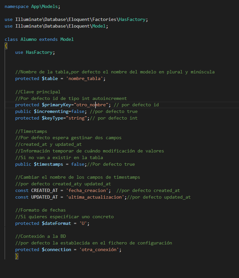Click the '$connection' variable
Image resolution: width=239 pixels, height=278 pixels.
click(x=56, y=250)
